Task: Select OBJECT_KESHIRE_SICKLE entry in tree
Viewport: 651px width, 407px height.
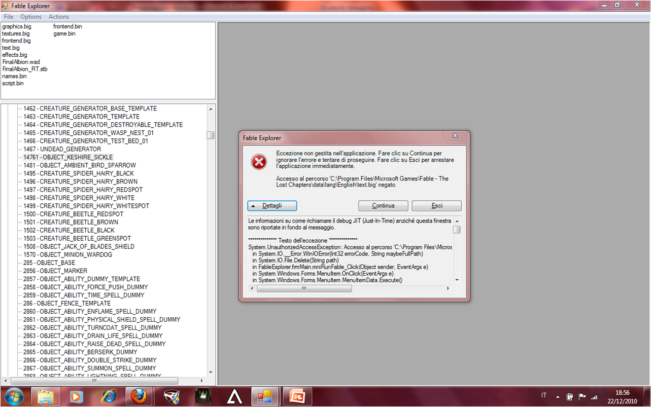Action: click(x=68, y=157)
